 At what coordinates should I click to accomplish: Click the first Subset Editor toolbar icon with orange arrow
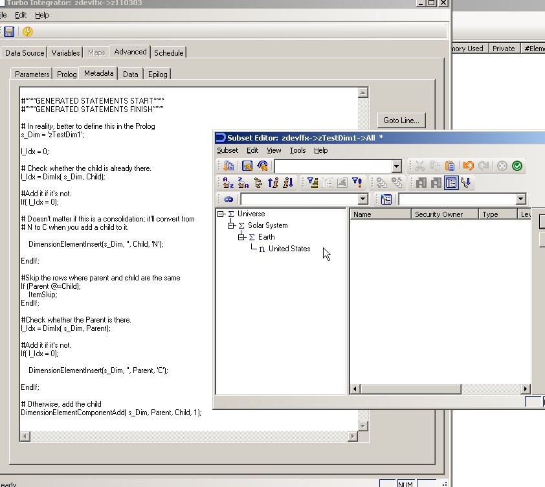(228, 166)
